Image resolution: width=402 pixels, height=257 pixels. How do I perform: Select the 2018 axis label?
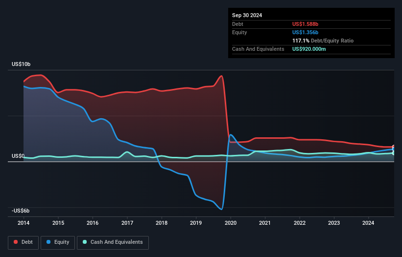162,223
